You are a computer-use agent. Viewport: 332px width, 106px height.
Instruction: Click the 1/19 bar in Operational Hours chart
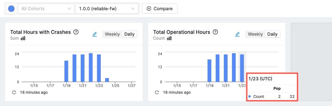209,71
